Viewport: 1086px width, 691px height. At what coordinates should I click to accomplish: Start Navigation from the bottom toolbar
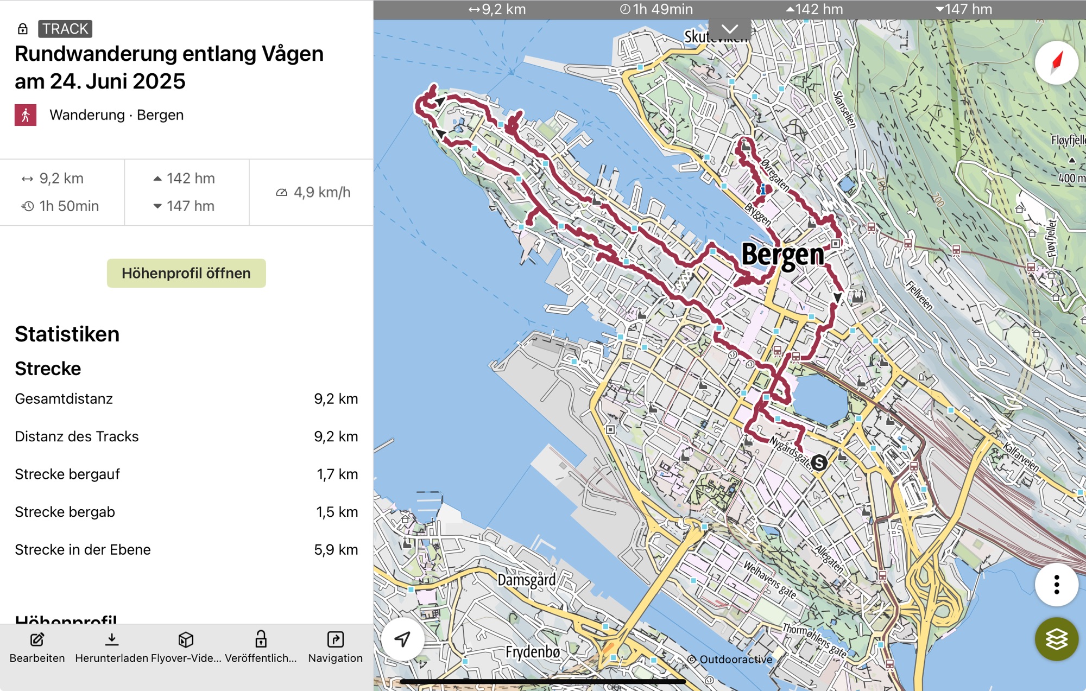click(x=335, y=640)
